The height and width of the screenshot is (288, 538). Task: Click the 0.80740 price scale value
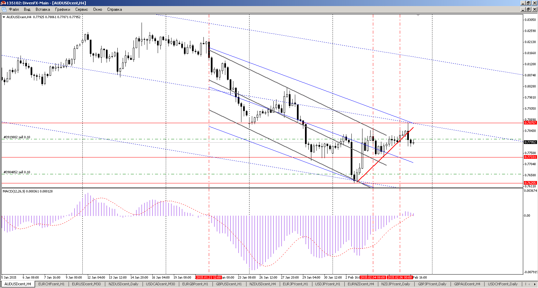530,75
